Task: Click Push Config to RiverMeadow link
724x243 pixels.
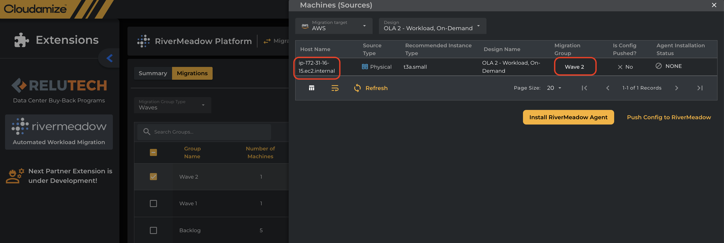Action: click(669, 117)
